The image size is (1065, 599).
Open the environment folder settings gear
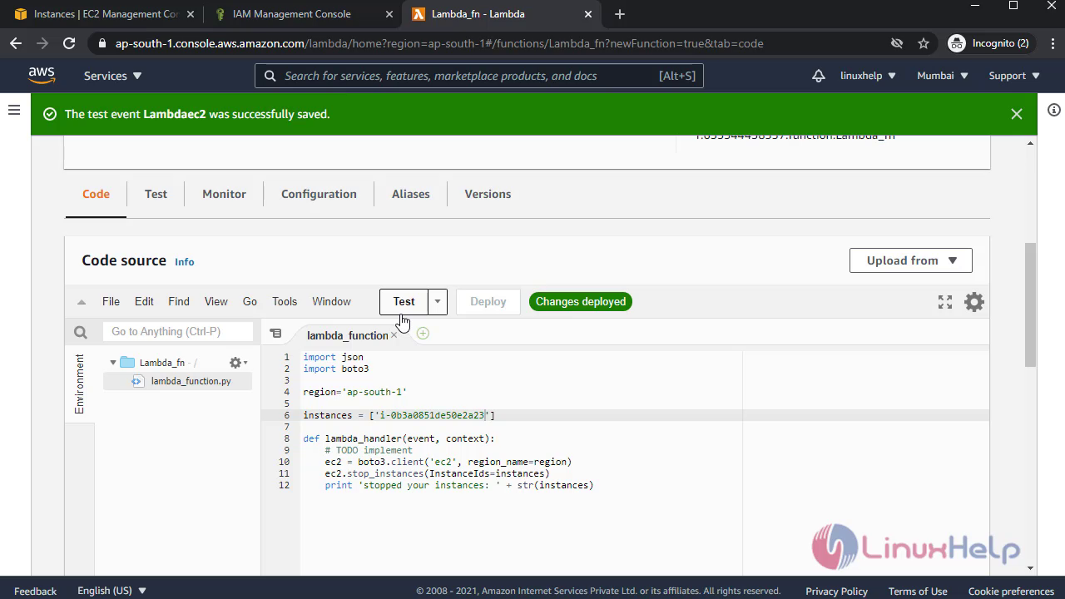coord(238,363)
